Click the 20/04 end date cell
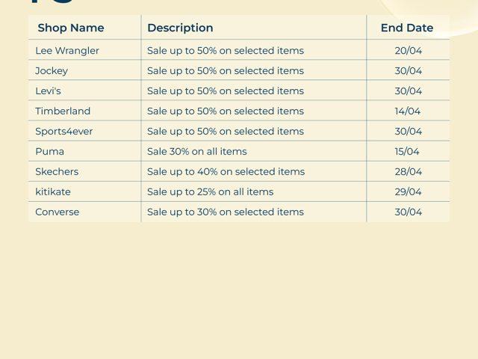The image size is (478, 359). pyautogui.click(x=408, y=51)
